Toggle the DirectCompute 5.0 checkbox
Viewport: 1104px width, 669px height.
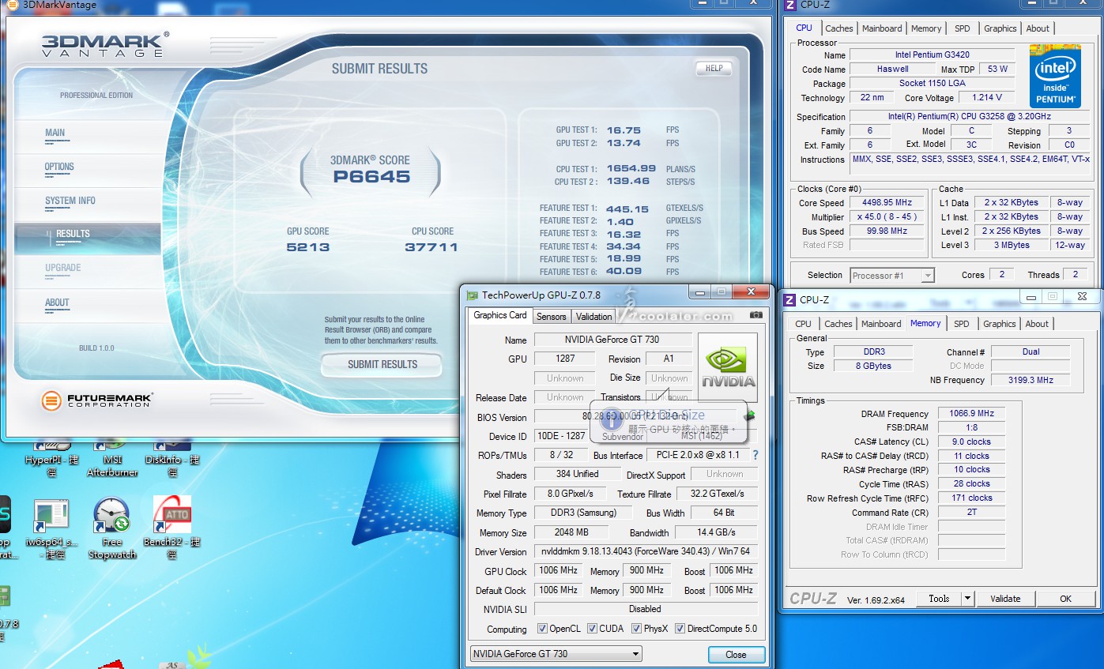(680, 629)
